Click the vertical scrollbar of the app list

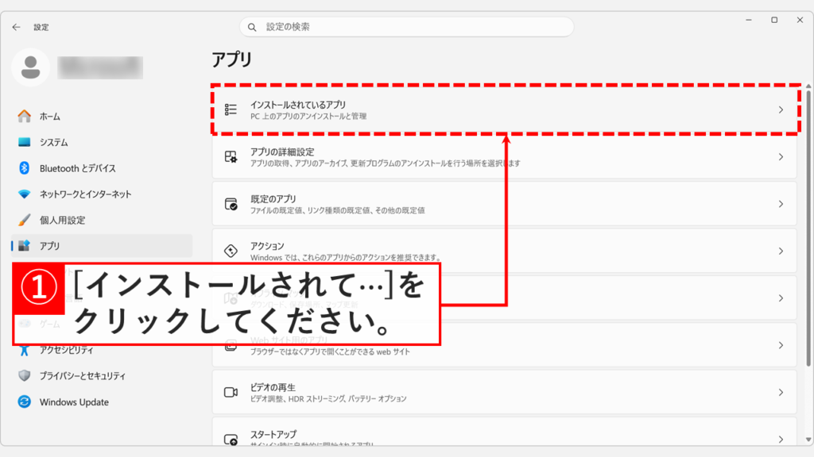click(808, 228)
